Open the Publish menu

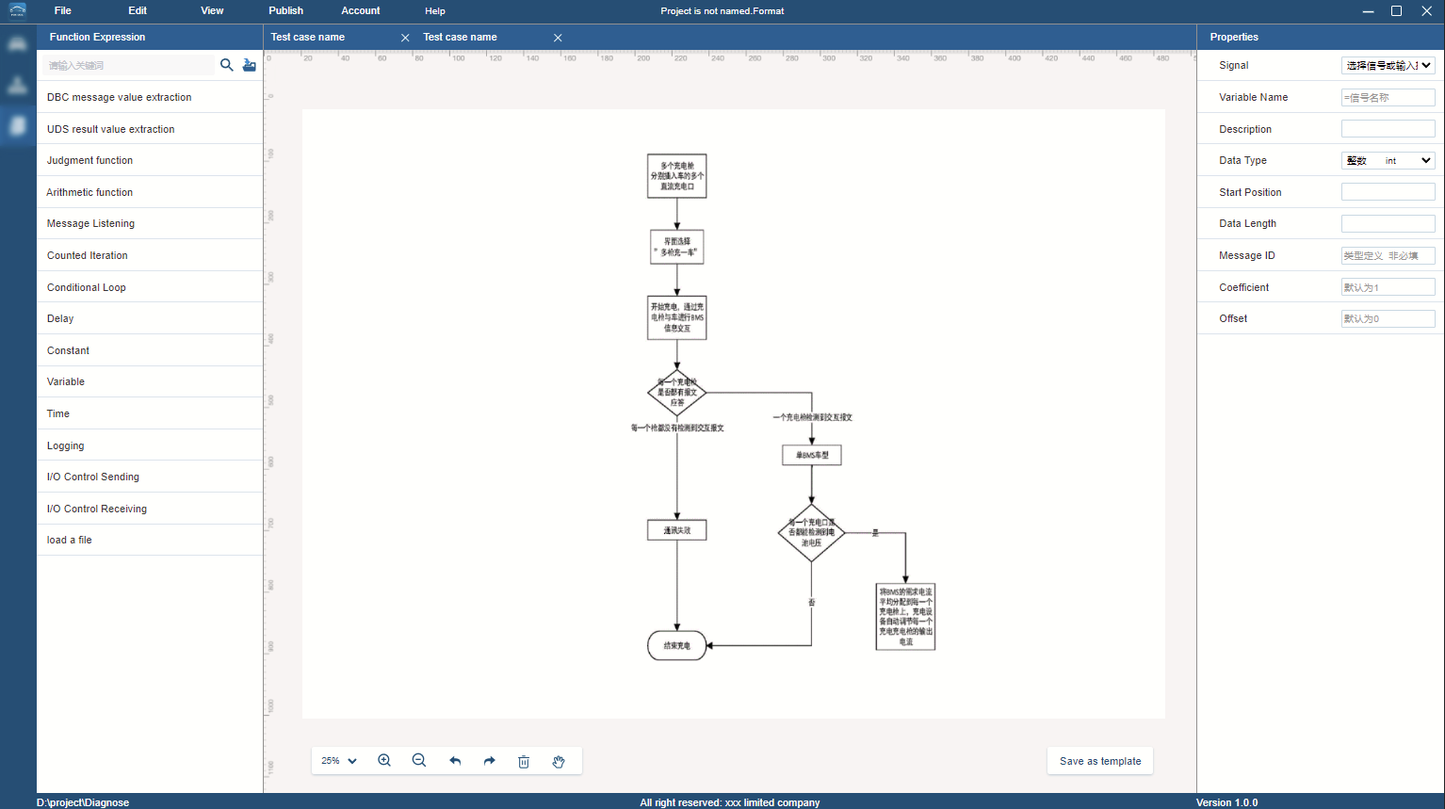click(285, 11)
